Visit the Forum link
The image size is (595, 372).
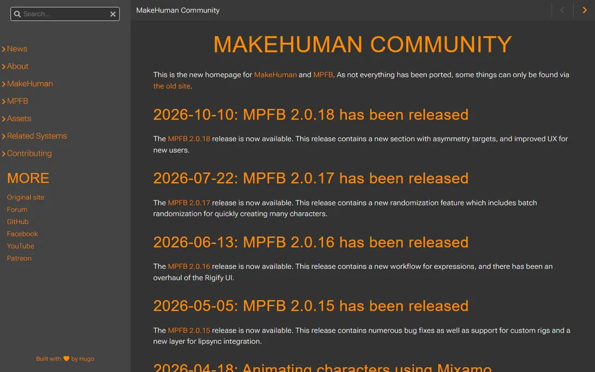[x=17, y=209]
